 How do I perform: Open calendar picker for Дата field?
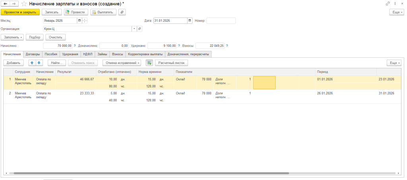point(190,21)
